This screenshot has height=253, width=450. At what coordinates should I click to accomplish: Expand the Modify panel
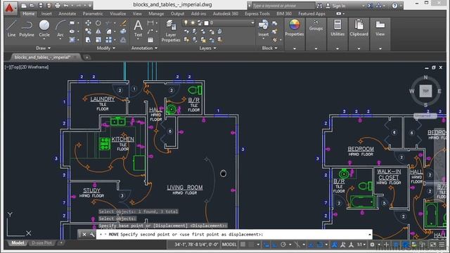coord(106,48)
